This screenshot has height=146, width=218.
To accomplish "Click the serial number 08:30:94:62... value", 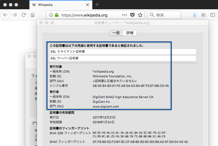I will click(x=131, y=86).
